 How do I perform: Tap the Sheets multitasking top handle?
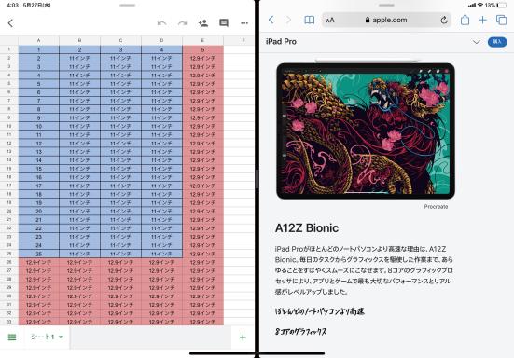coord(128,6)
